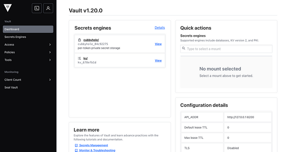Open the user profile icon menu

point(48,8)
